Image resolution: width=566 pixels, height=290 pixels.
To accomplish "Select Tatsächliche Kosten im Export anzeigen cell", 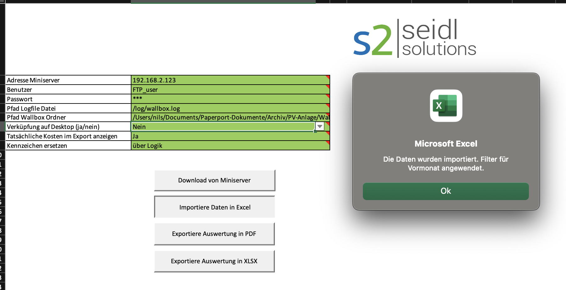I will coord(68,136).
